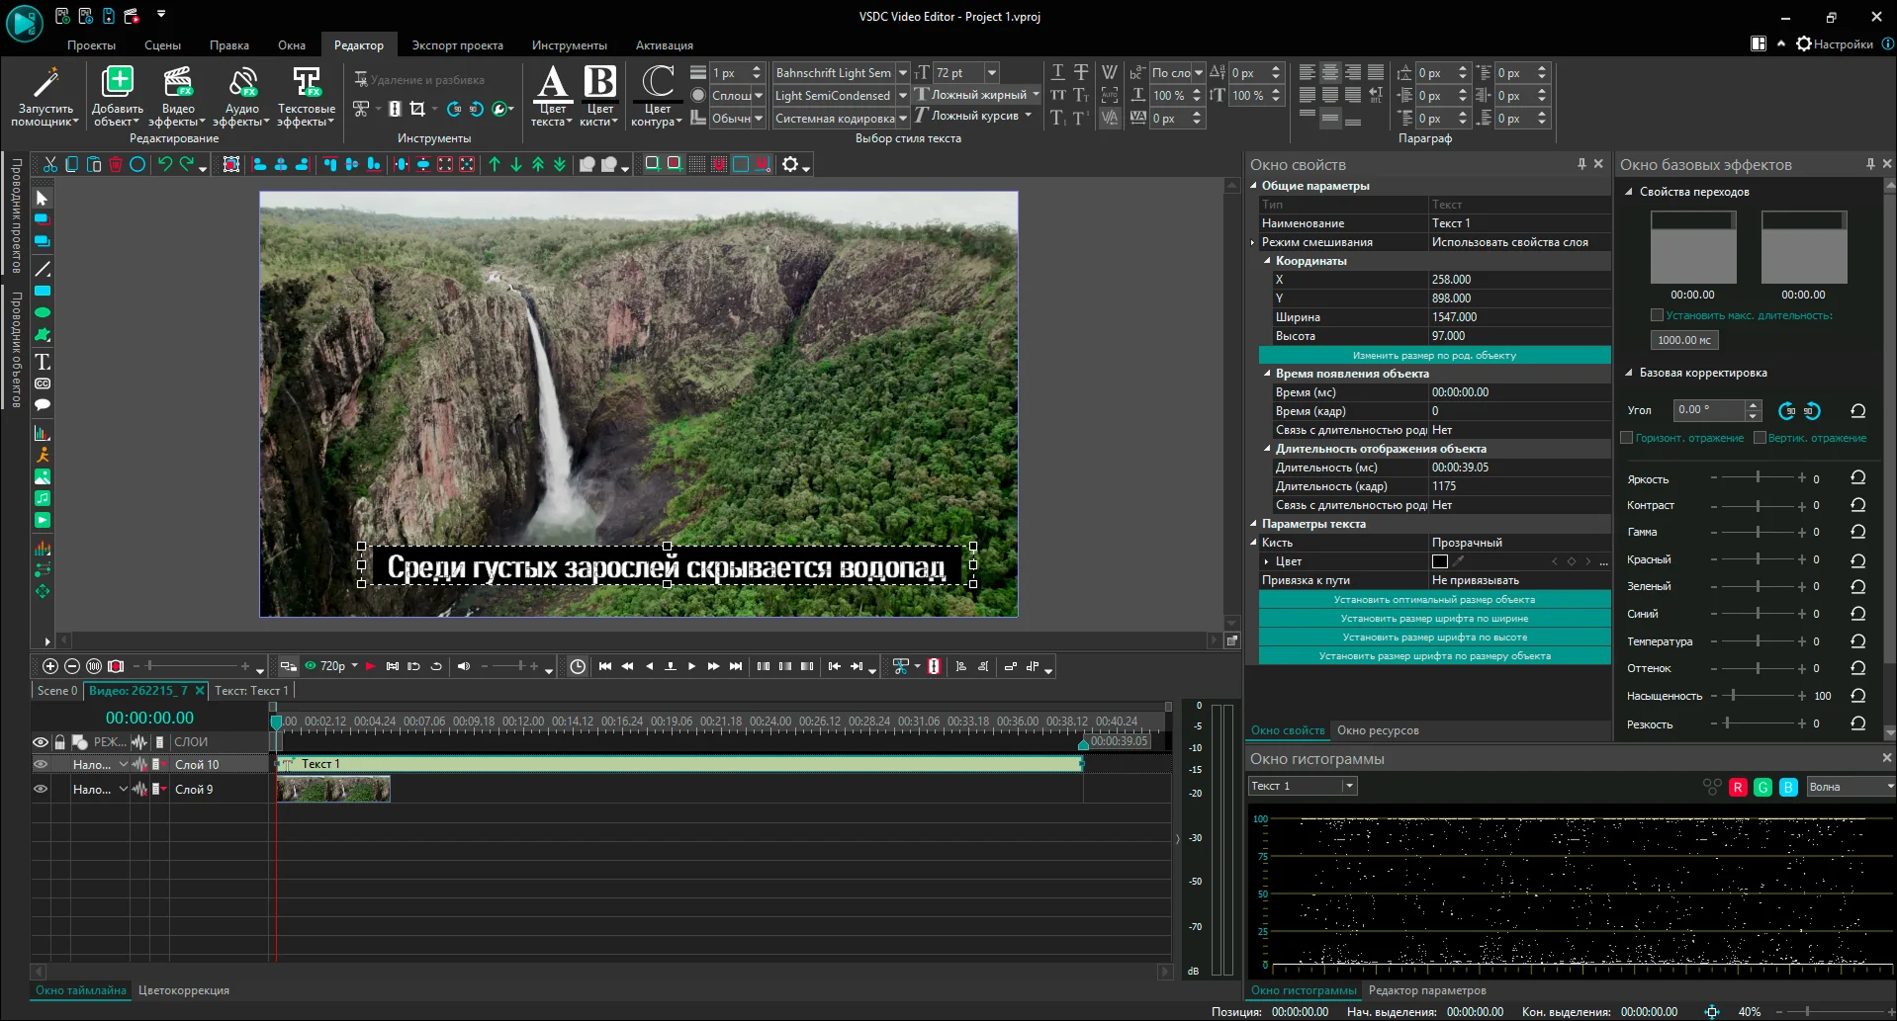Click the gear settings icon in editor toolbar

pos(790,164)
